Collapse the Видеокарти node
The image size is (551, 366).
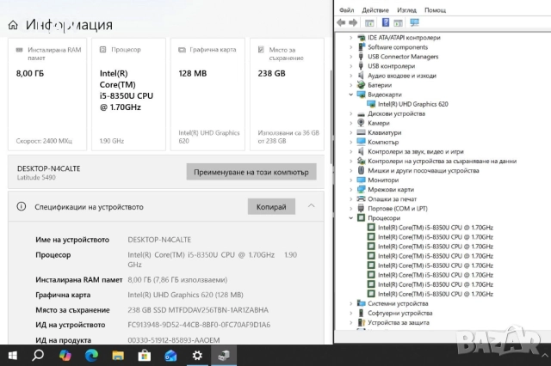pyautogui.click(x=350, y=95)
